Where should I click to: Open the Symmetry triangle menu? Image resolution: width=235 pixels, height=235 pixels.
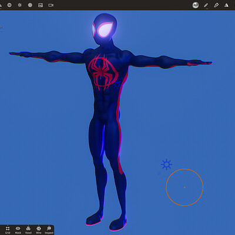227,5
